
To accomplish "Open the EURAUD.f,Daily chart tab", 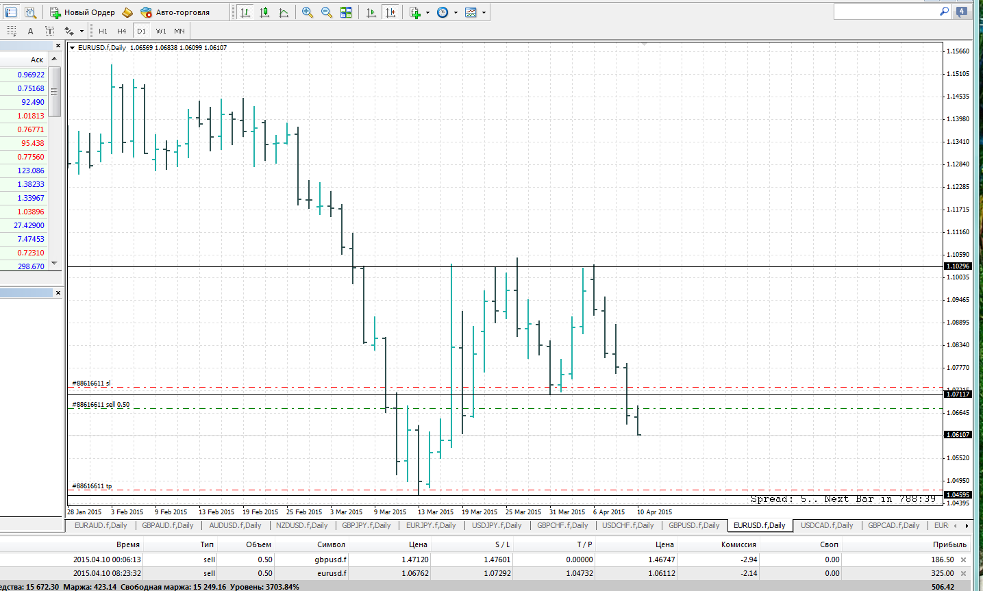I will [x=101, y=525].
